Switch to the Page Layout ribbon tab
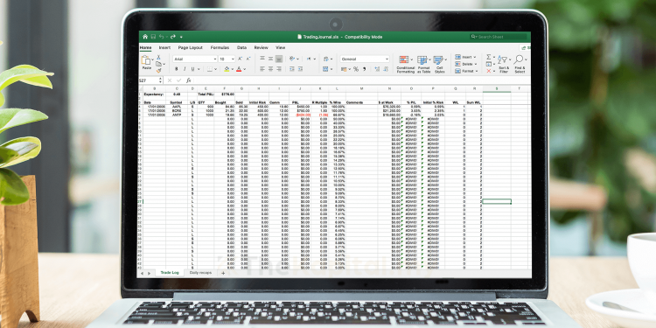The width and height of the screenshot is (656, 328). click(x=191, y=48)
